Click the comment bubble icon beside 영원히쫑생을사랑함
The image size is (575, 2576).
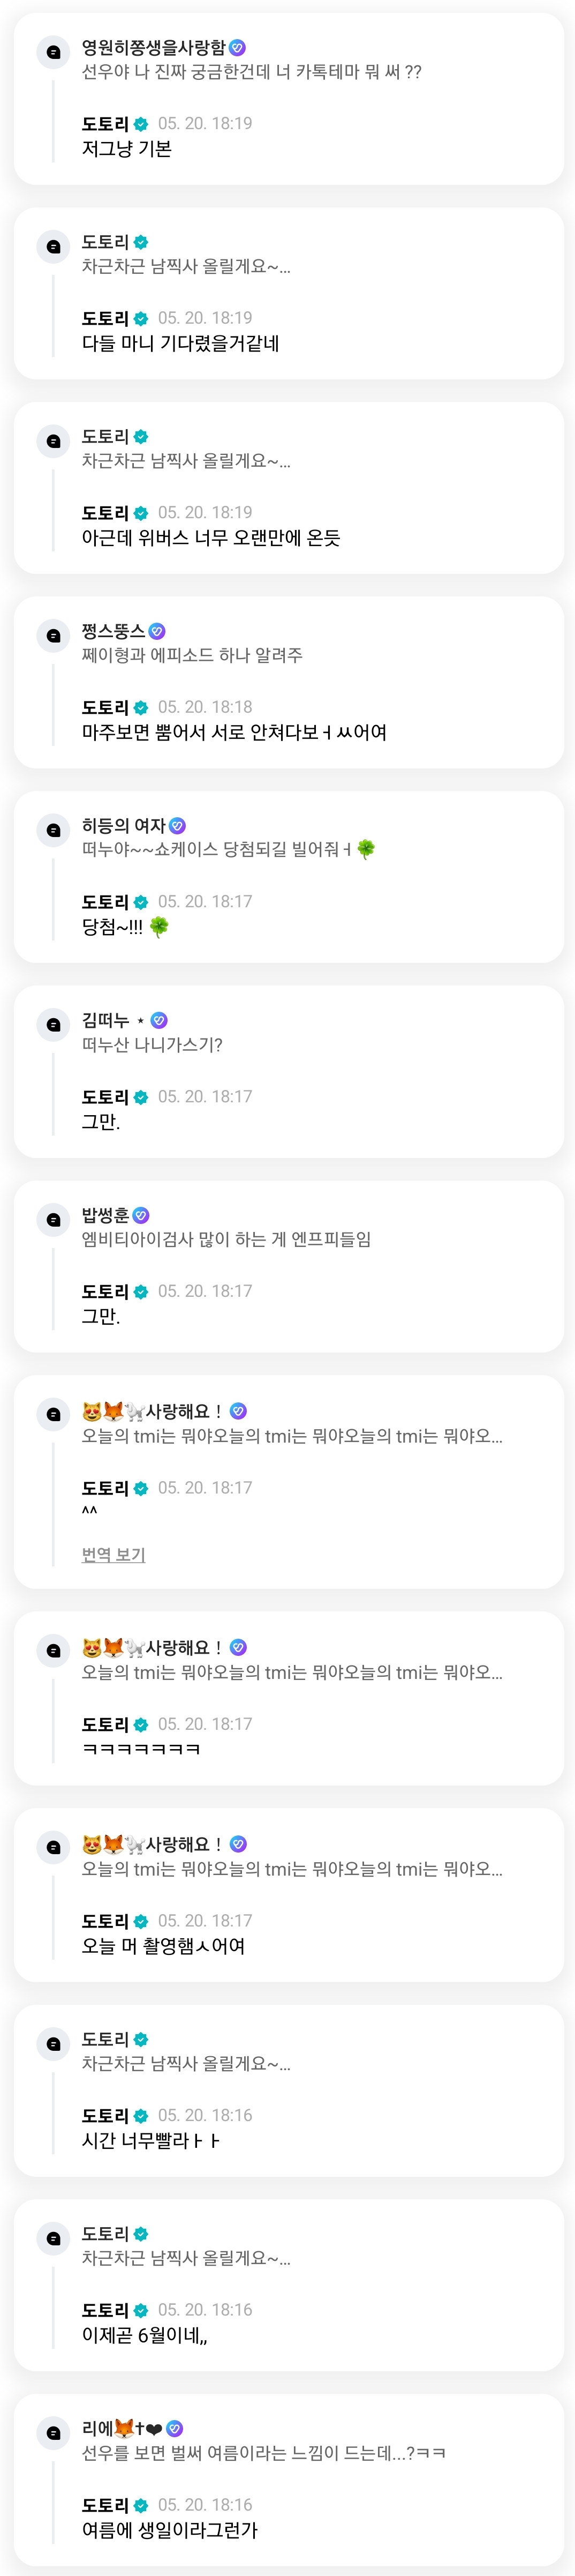coord(54,52)
